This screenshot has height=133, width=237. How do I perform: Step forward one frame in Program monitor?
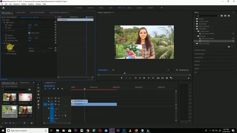click(x=148, y=78)
